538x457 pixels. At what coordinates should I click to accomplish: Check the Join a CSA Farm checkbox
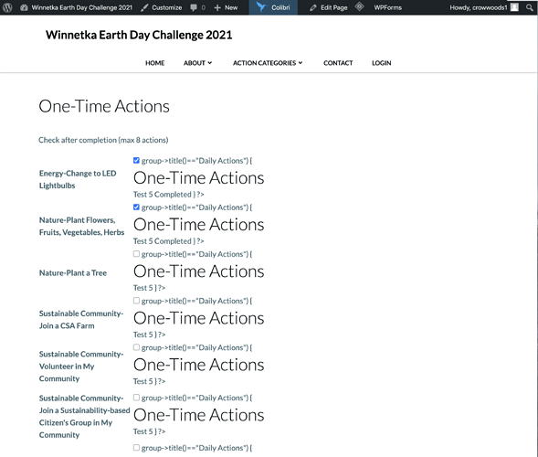pos(136,301)
